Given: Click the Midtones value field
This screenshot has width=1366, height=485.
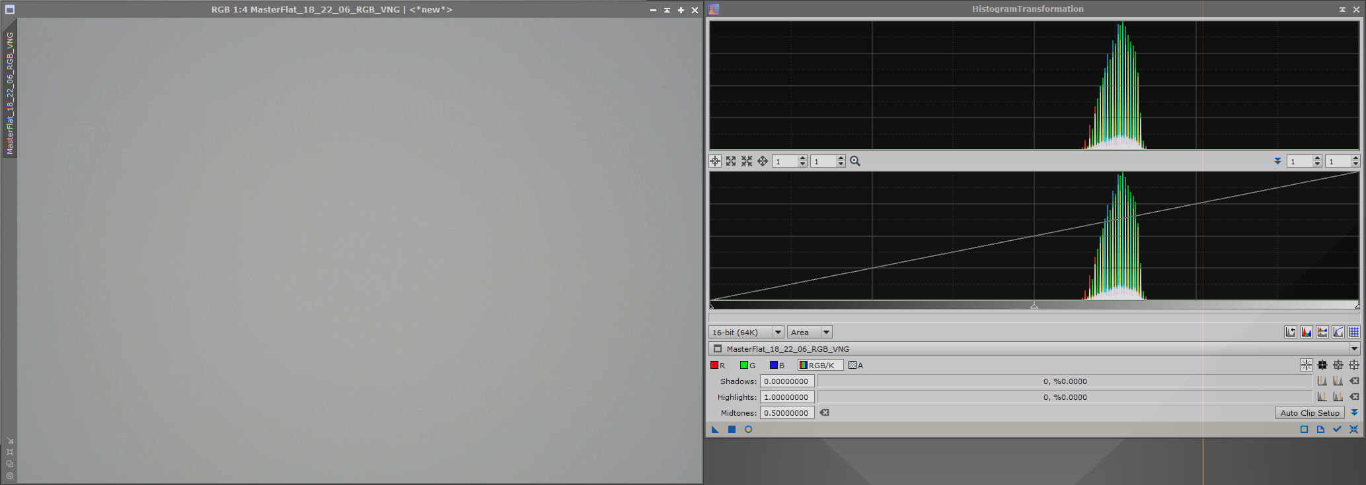Looking at the screenshot, I should click(x=787, y=412).
